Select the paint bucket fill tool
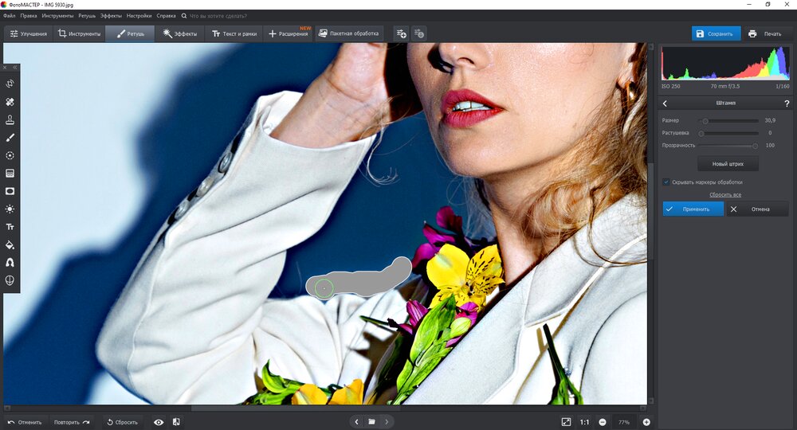Screen dimensions: 797x430 tap(10, 244)
